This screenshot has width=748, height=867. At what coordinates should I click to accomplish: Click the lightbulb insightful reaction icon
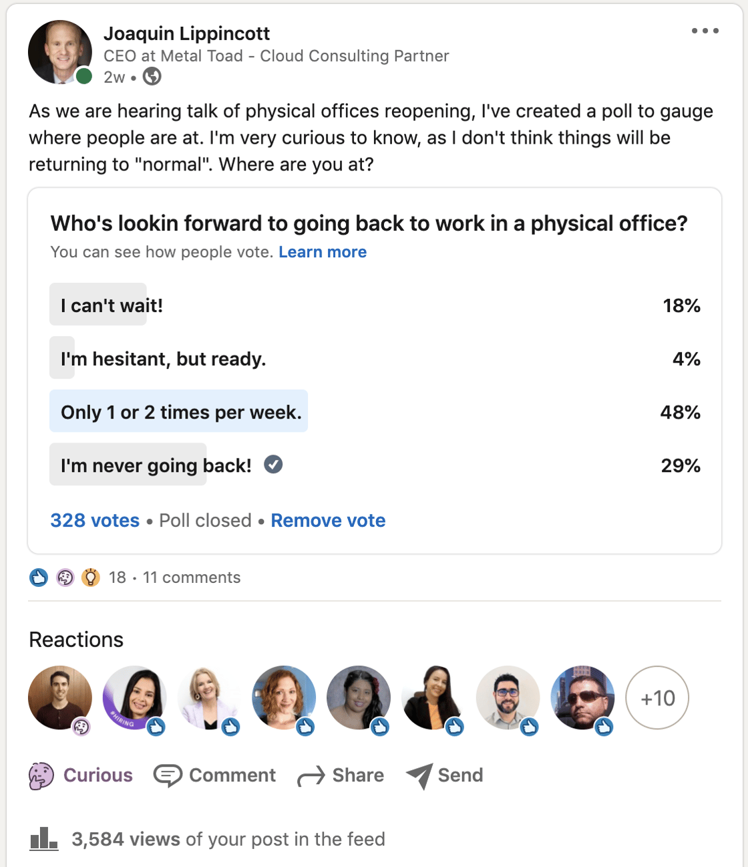[x=90, y=578]
